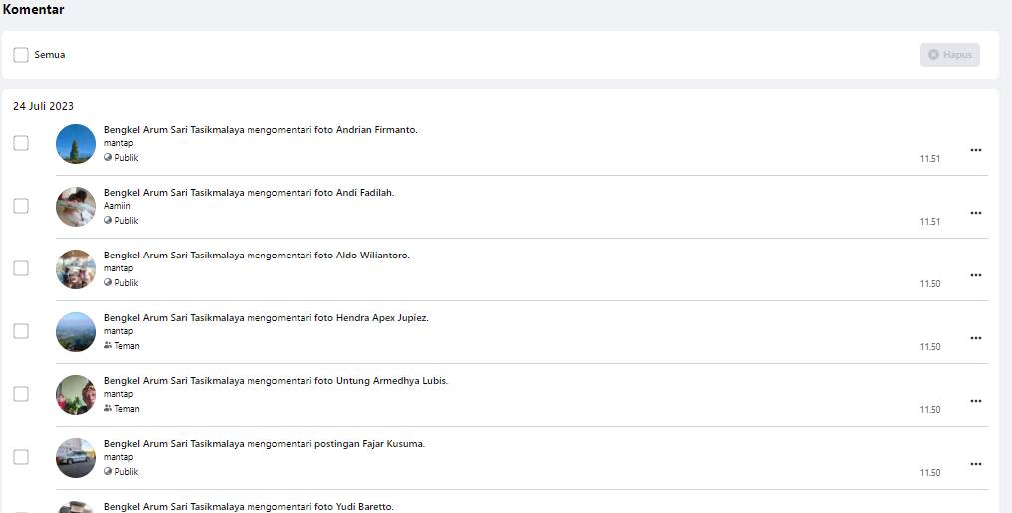Click the Publik globe icon under Andrian Firmanto comment
This screenshot has height=513, width=1012.
(108, 157)
